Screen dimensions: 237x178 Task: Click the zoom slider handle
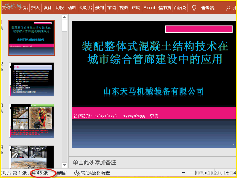[196, 173]
